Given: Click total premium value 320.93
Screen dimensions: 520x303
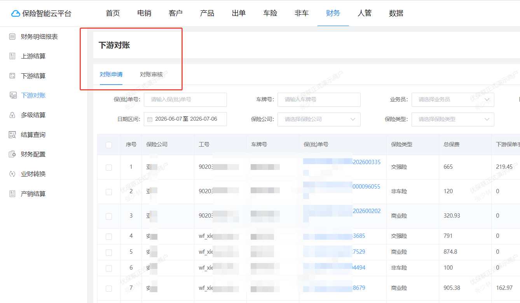Looking at the screenshot, I should point(452,216).
